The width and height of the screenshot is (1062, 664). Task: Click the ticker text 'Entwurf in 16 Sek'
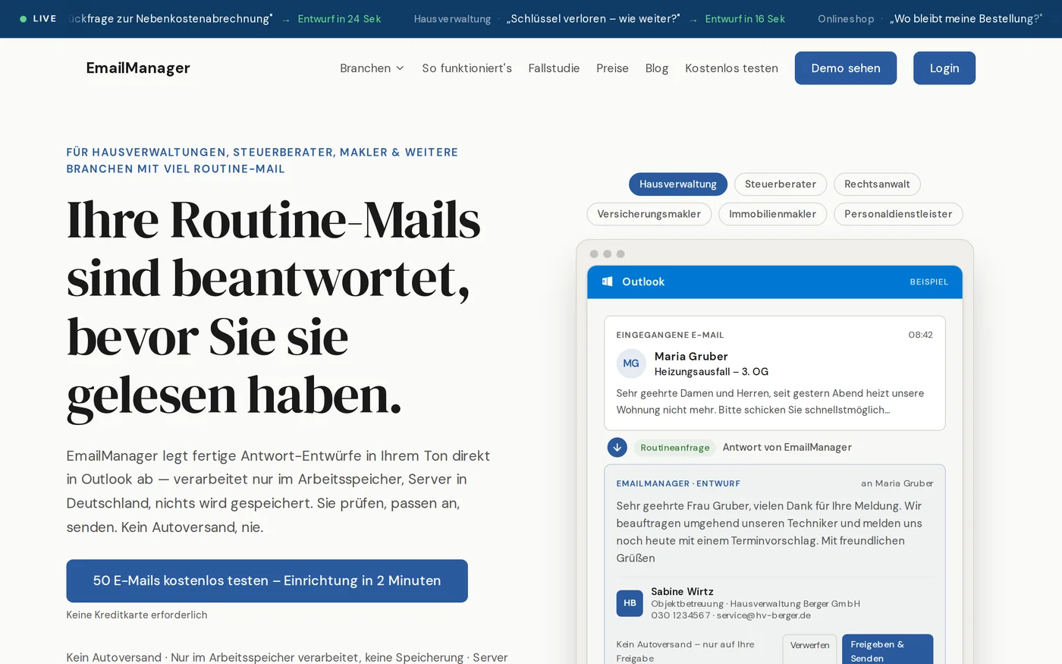click(745, 19)
